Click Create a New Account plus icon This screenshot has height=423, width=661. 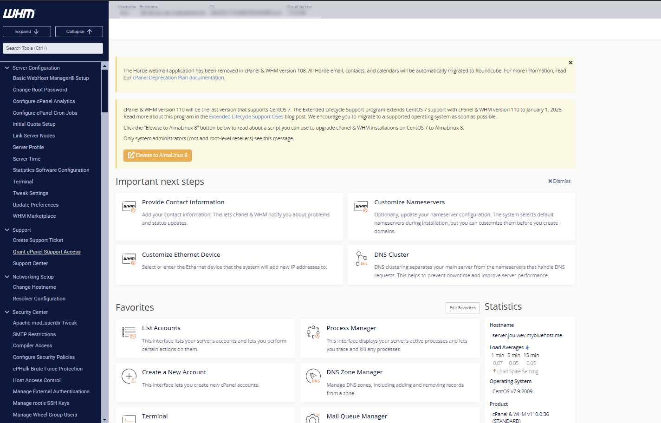click(x=129, y=376)
